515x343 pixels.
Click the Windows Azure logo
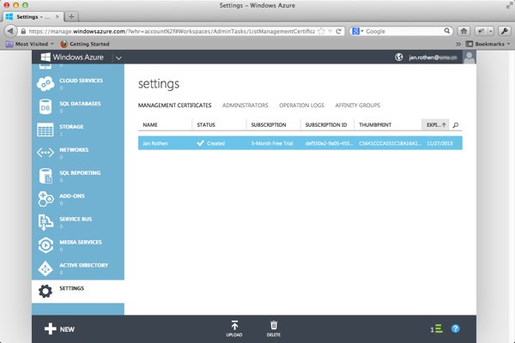click(x=72, y=57)
